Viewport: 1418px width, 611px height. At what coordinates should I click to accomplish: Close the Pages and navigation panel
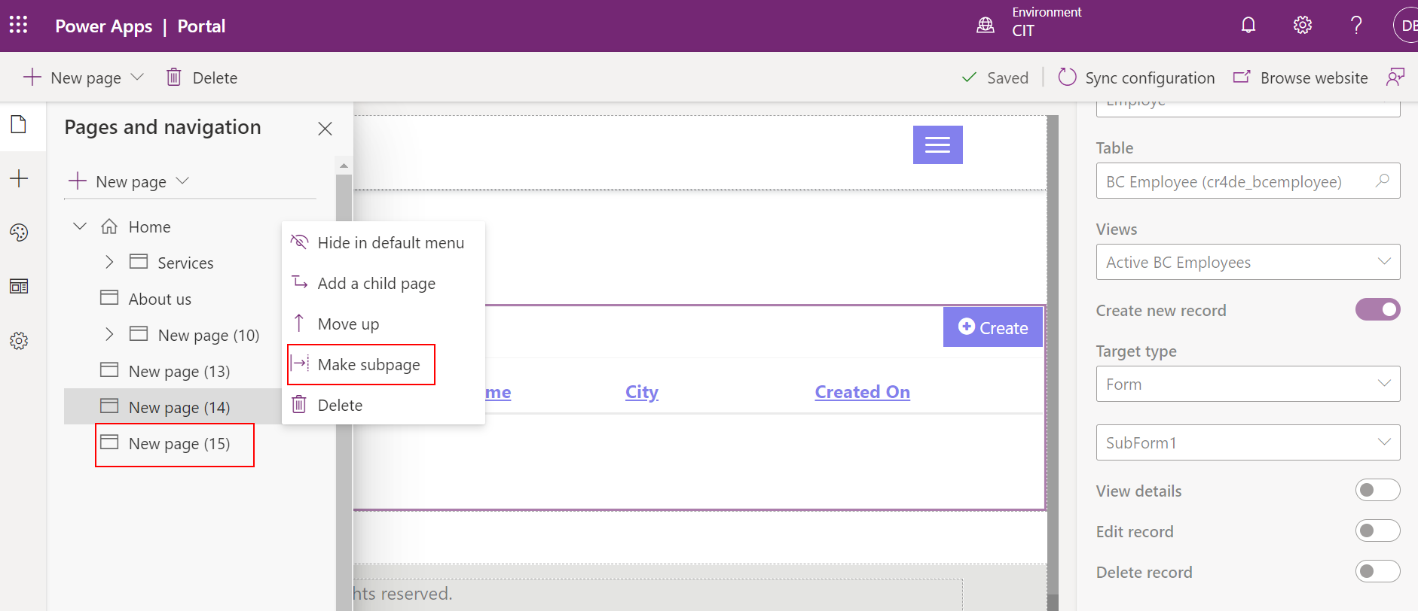(x=325, y=129)
